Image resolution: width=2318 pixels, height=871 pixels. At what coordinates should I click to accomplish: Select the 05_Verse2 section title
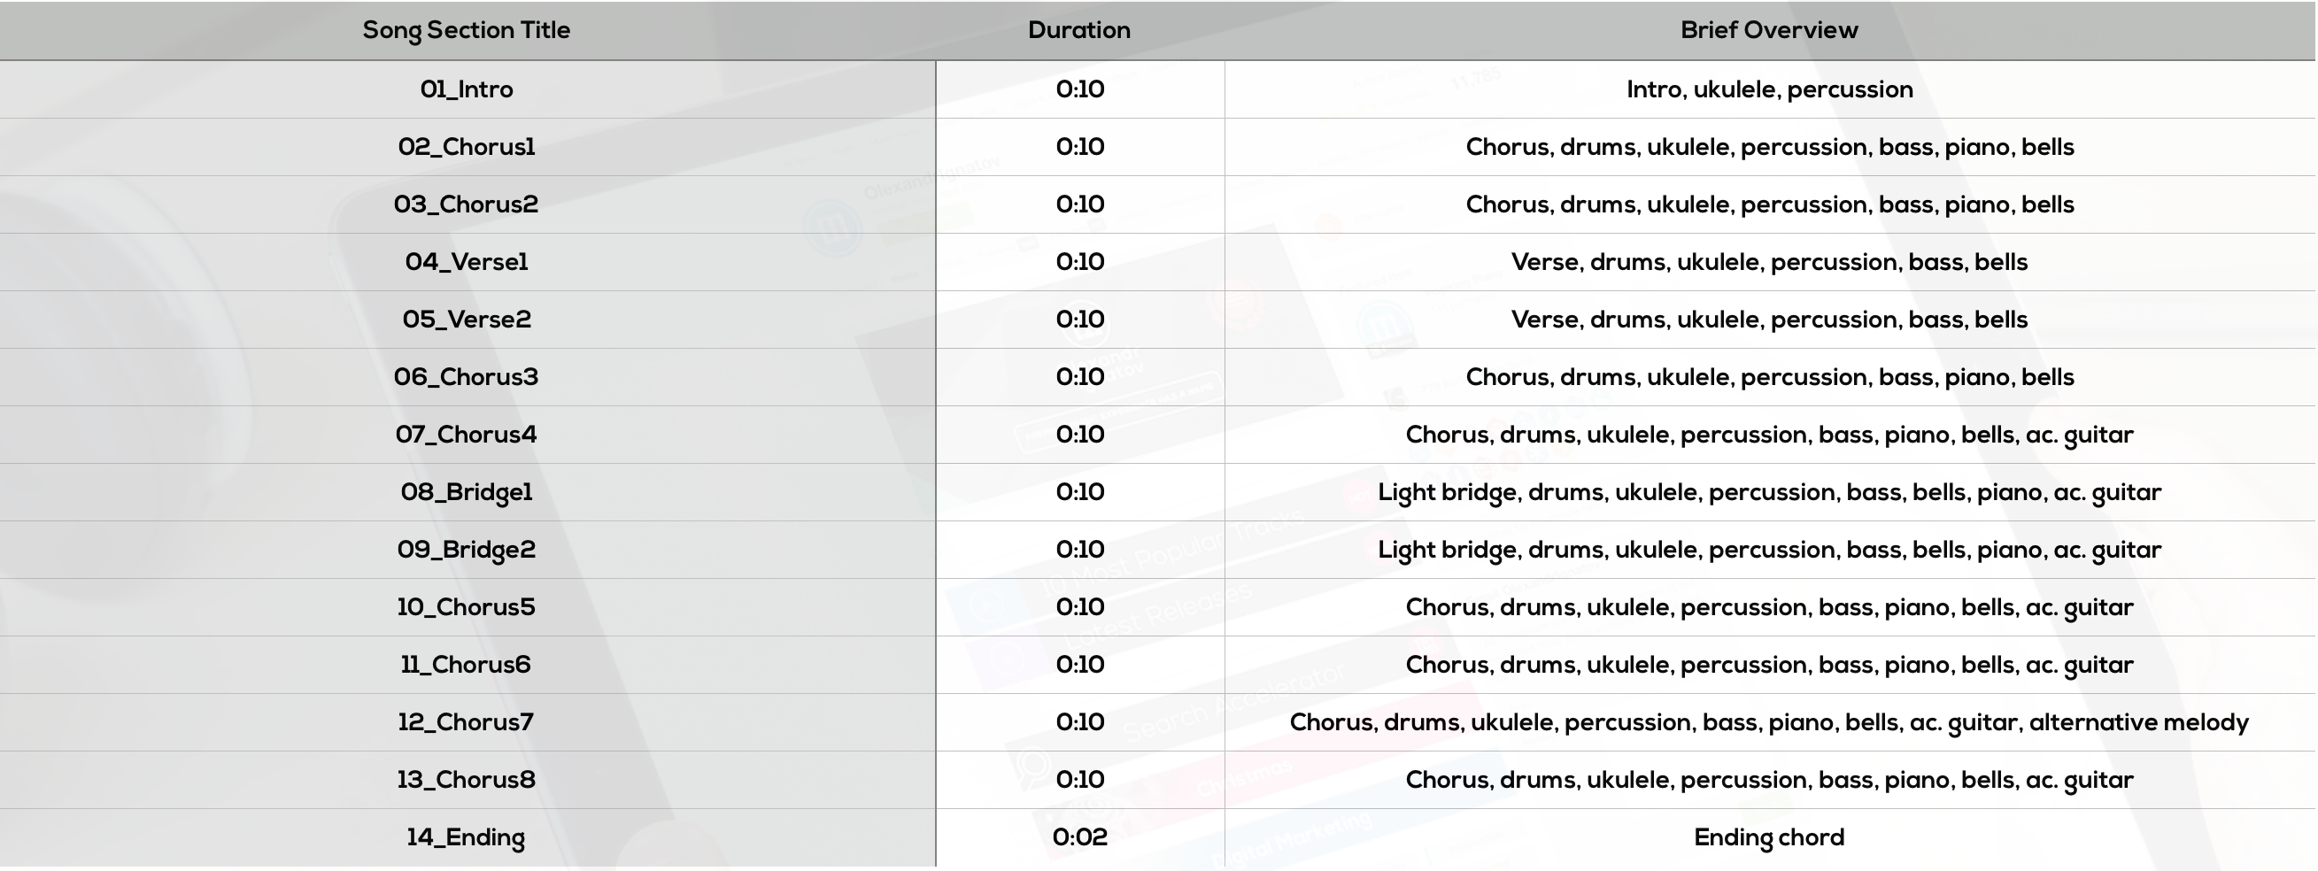point(466,320)
